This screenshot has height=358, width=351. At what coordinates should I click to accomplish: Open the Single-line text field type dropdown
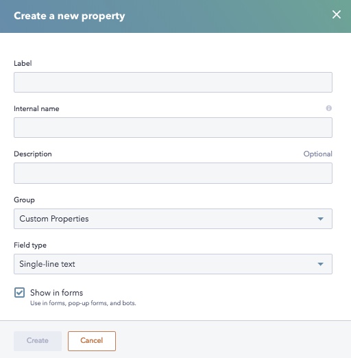[173, 264]
